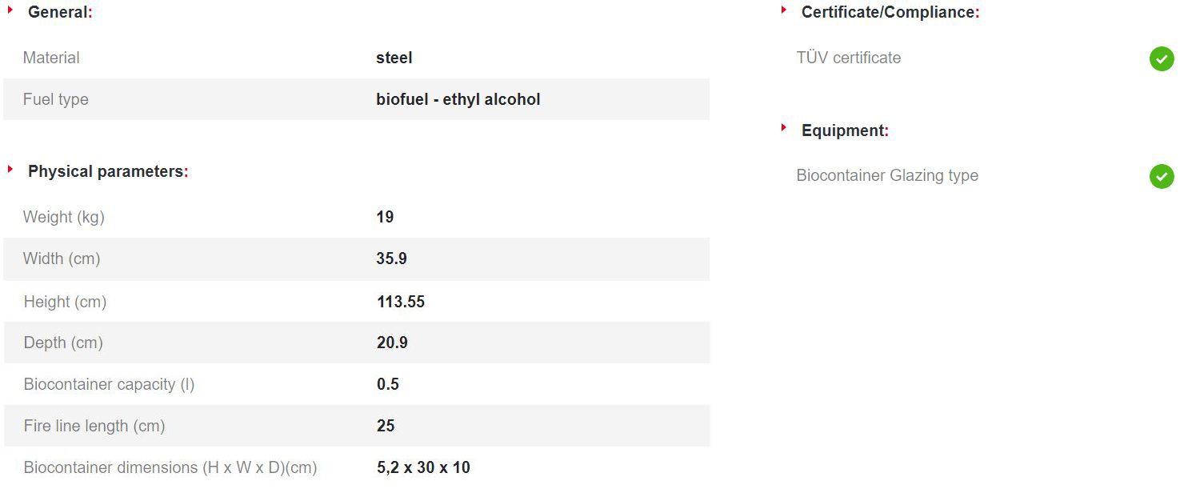The width and height of the screenshot is (1188, 497).
Task: Select the 'biofuel - ethyl alcohol' value
Action: tap(458, 99)
